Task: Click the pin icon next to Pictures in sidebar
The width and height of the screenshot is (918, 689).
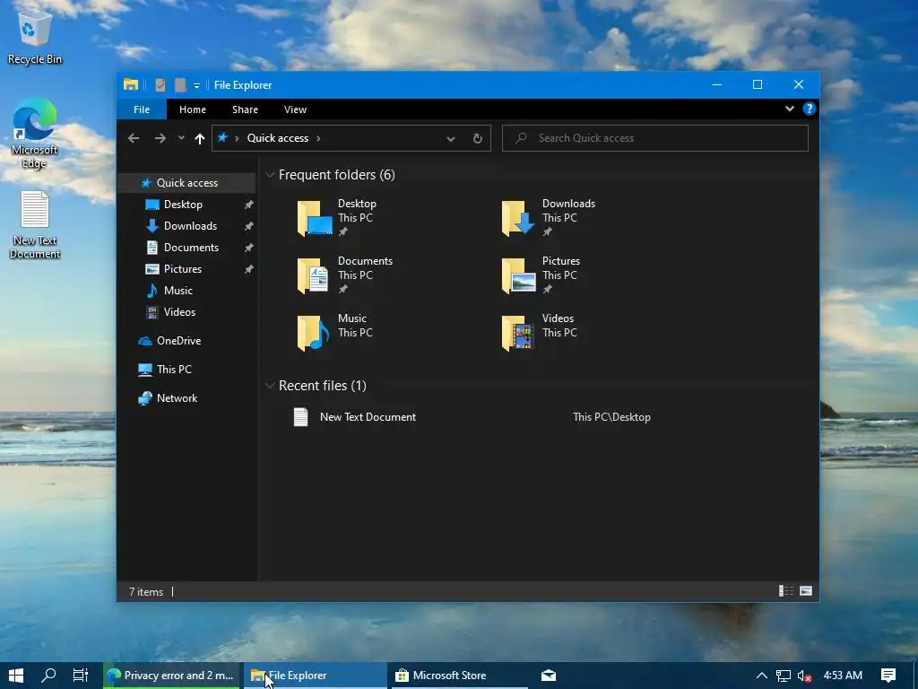Action: coord(249,269)
